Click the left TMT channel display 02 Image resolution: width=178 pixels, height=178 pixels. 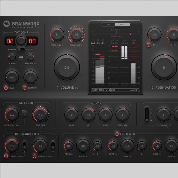pyautogui.click(x=10, y=41)
